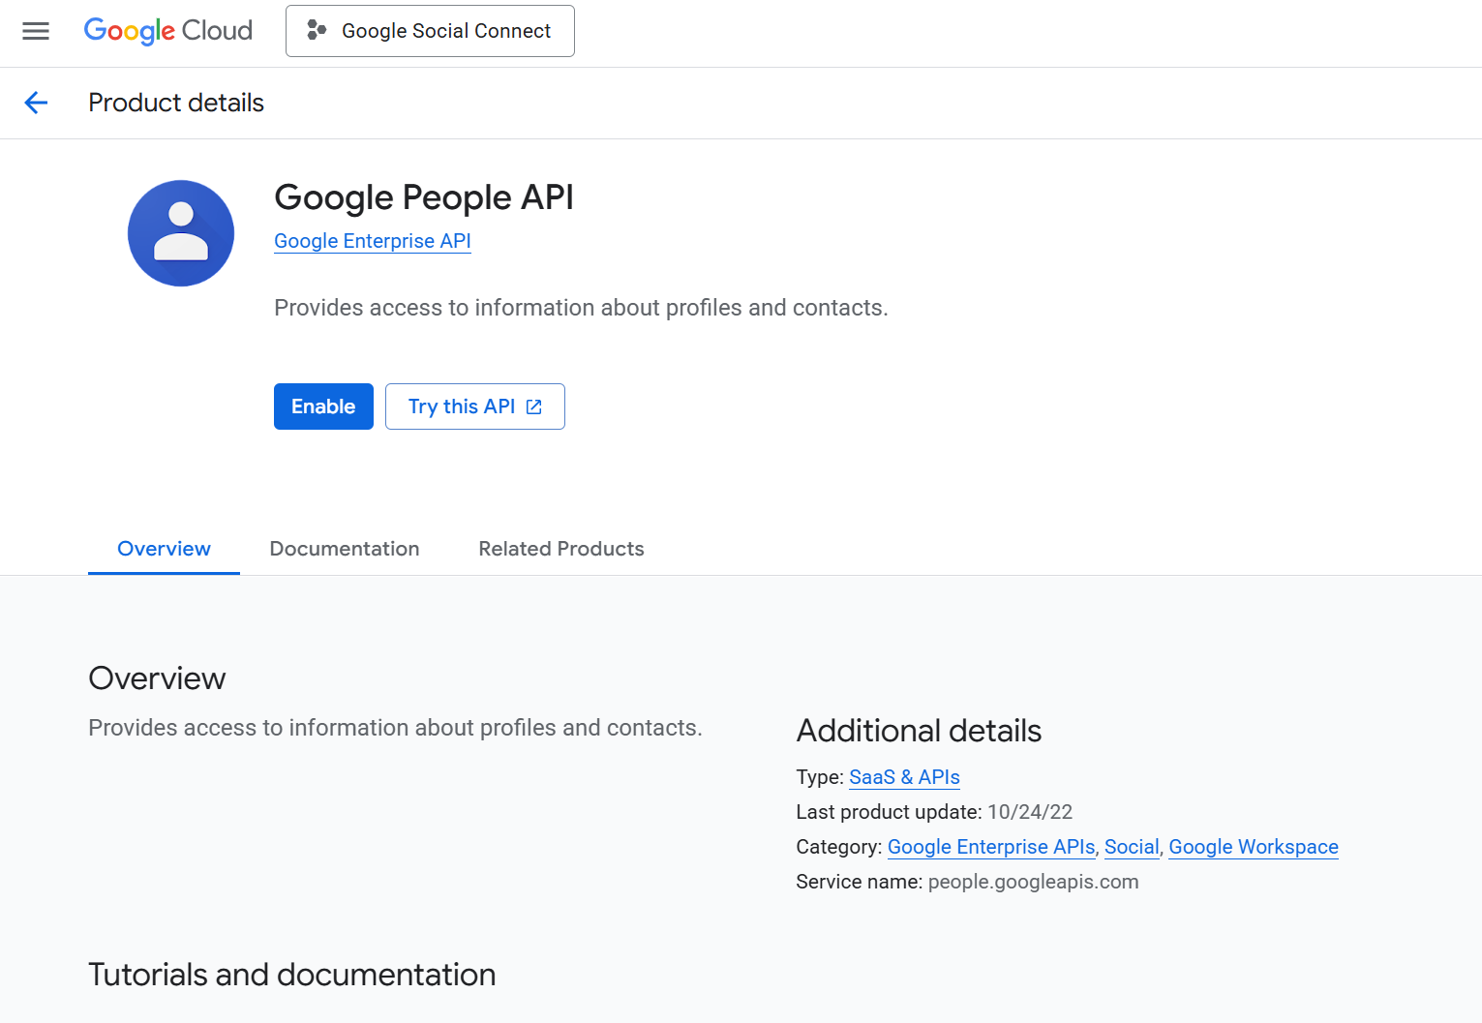The image size is (1482, 1023).
Task: Click the external link icon in Try this API
Action: tap(534, 407)
